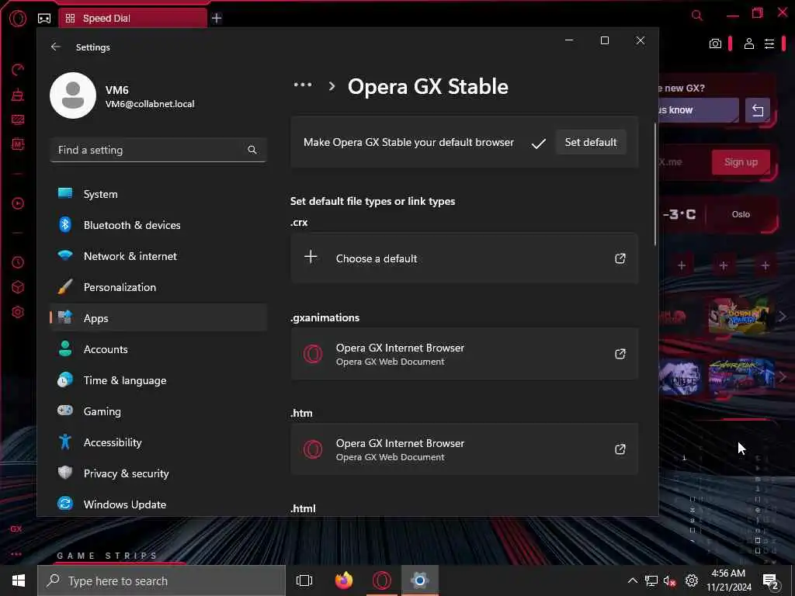Click the gear icon in system tray
Viewport: 795px width, 596px height.
(x=692, y=580)
